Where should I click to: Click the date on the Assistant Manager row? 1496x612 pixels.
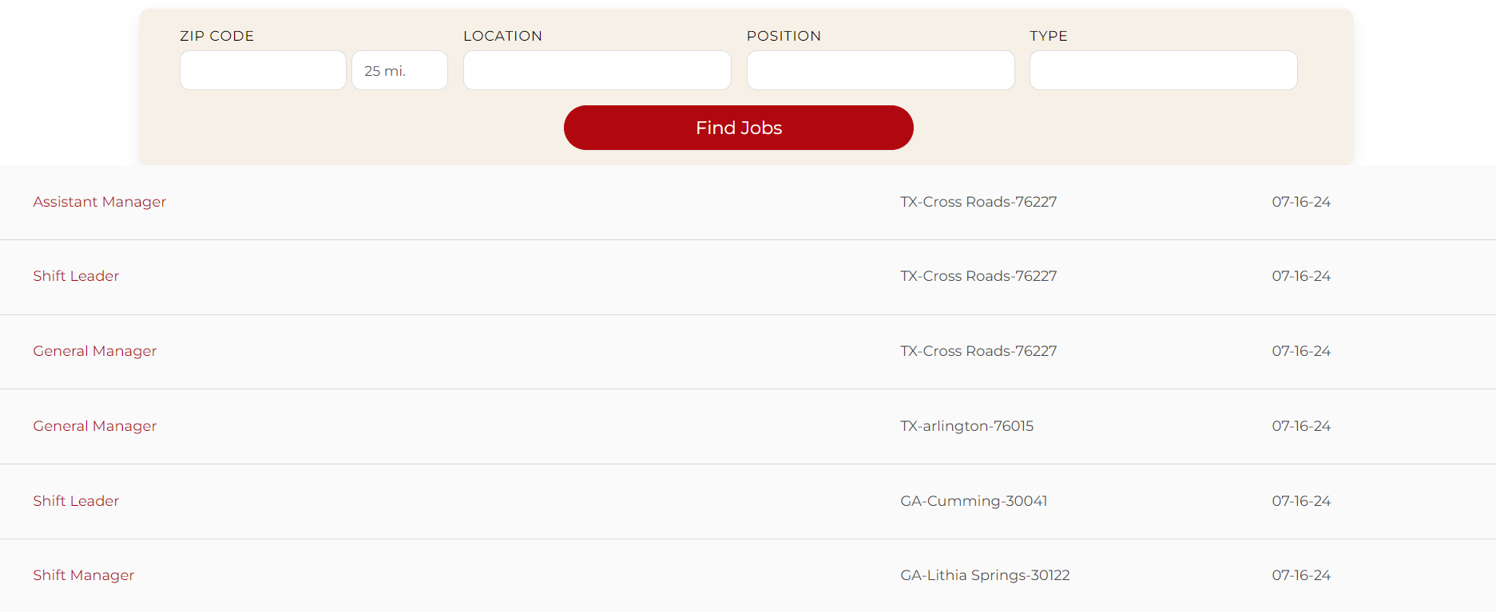1301,202
